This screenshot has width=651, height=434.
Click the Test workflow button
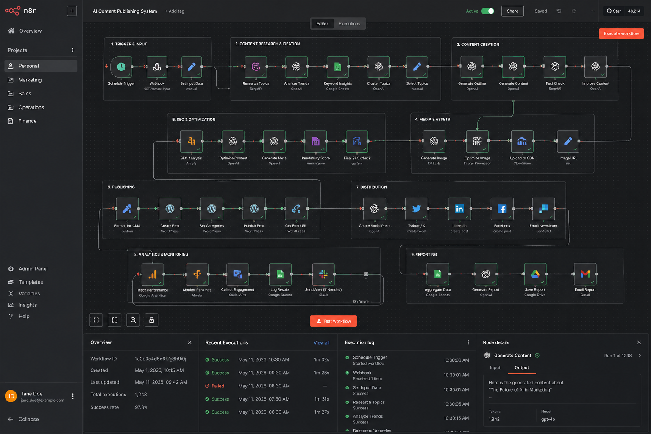334,321
